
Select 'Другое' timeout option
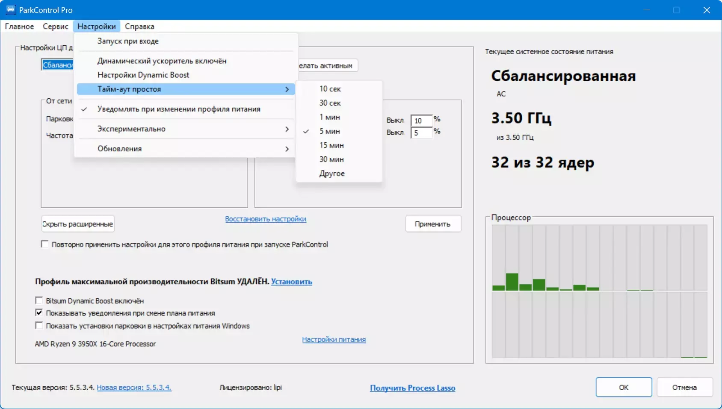click(332, 174)
